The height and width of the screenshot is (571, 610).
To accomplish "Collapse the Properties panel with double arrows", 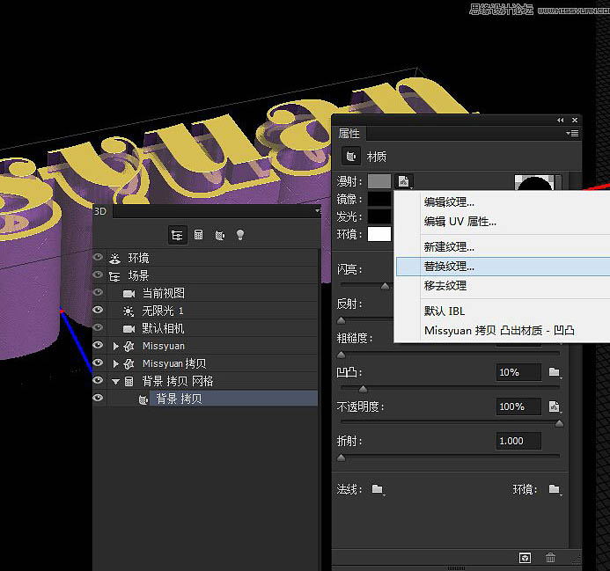I will (x=560, y=121).
